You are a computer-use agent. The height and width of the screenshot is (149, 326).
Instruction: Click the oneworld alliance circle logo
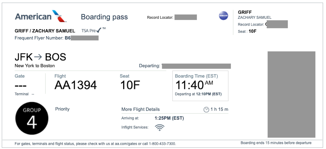[x=223, y=16]
